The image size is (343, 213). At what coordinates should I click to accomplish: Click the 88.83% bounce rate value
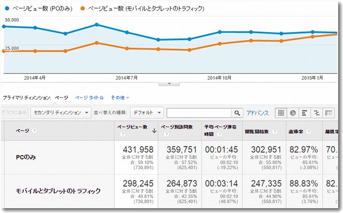click(304, 184)
